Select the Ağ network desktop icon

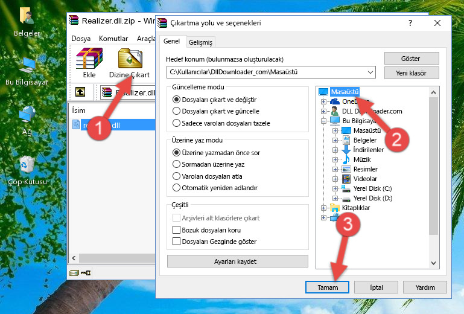point(27,114)
